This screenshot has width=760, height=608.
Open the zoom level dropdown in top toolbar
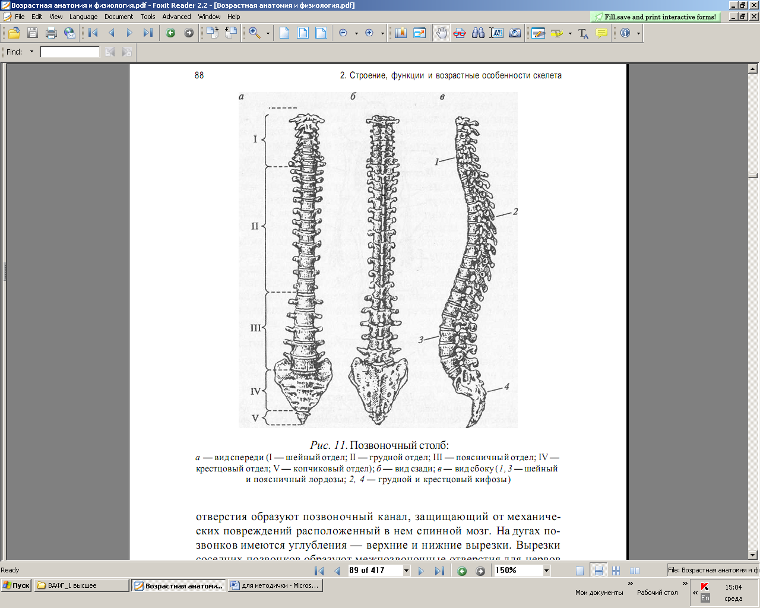[356, 33]
